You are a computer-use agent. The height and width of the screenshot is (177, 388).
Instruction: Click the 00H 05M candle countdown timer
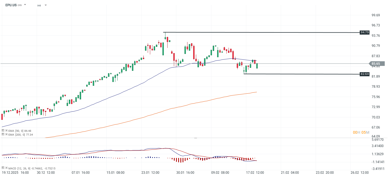coord(361,132)
